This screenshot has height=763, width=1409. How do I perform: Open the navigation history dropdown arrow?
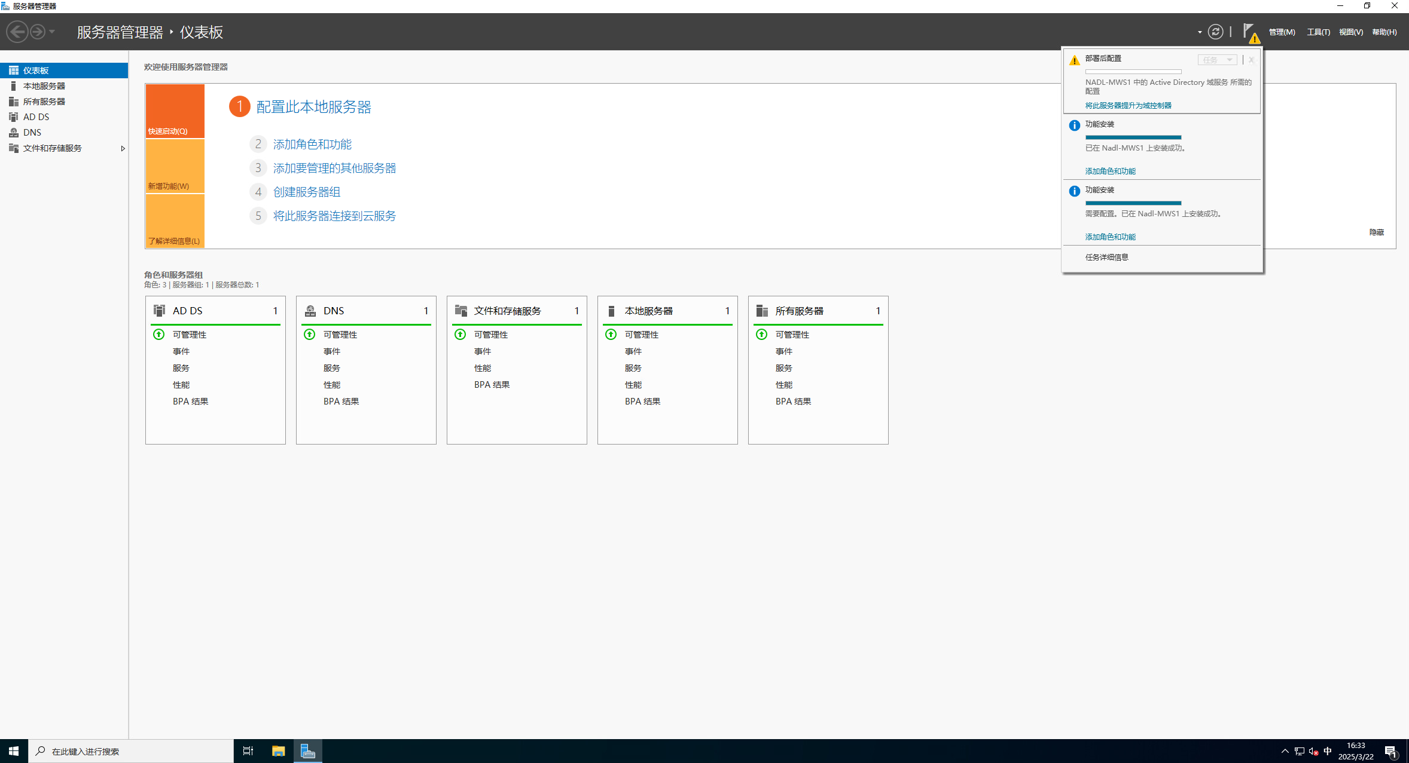click(x=52, y=32)
